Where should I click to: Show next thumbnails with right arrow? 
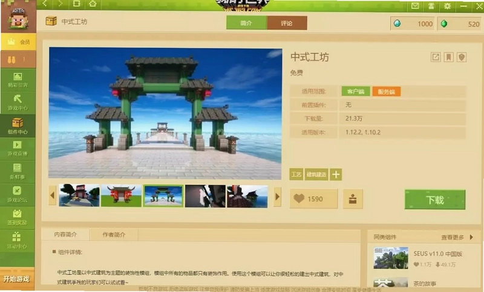(277, 196)
